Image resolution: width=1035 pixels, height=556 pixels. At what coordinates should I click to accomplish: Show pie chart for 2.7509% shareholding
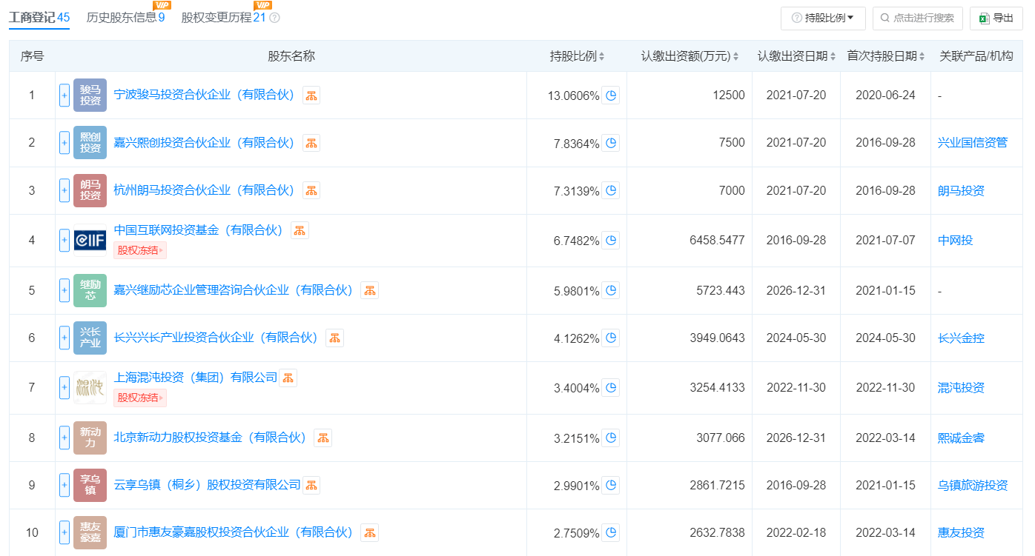(611, 533)
